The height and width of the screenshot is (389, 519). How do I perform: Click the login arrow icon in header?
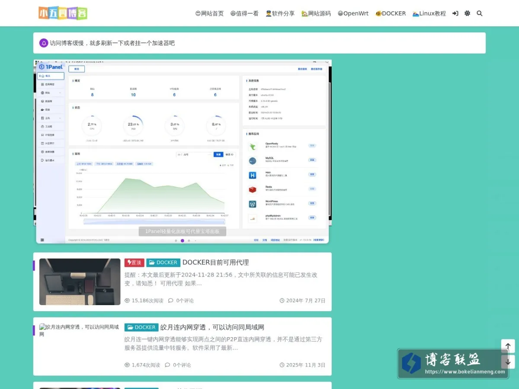tap(455, 13)
